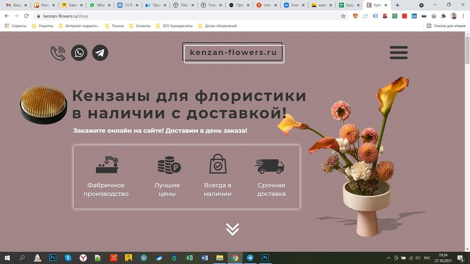Click the kenzan-flowers.ru logo link
Image resolution: width=470 pixels, height=264 pixels.
(233, 53)
